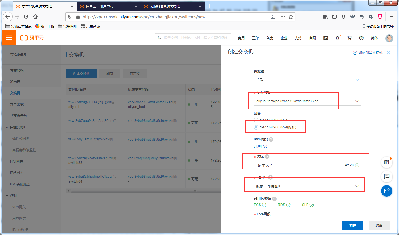Click the user avatar icon
399x235 pixels.
(x=389, y=38)
